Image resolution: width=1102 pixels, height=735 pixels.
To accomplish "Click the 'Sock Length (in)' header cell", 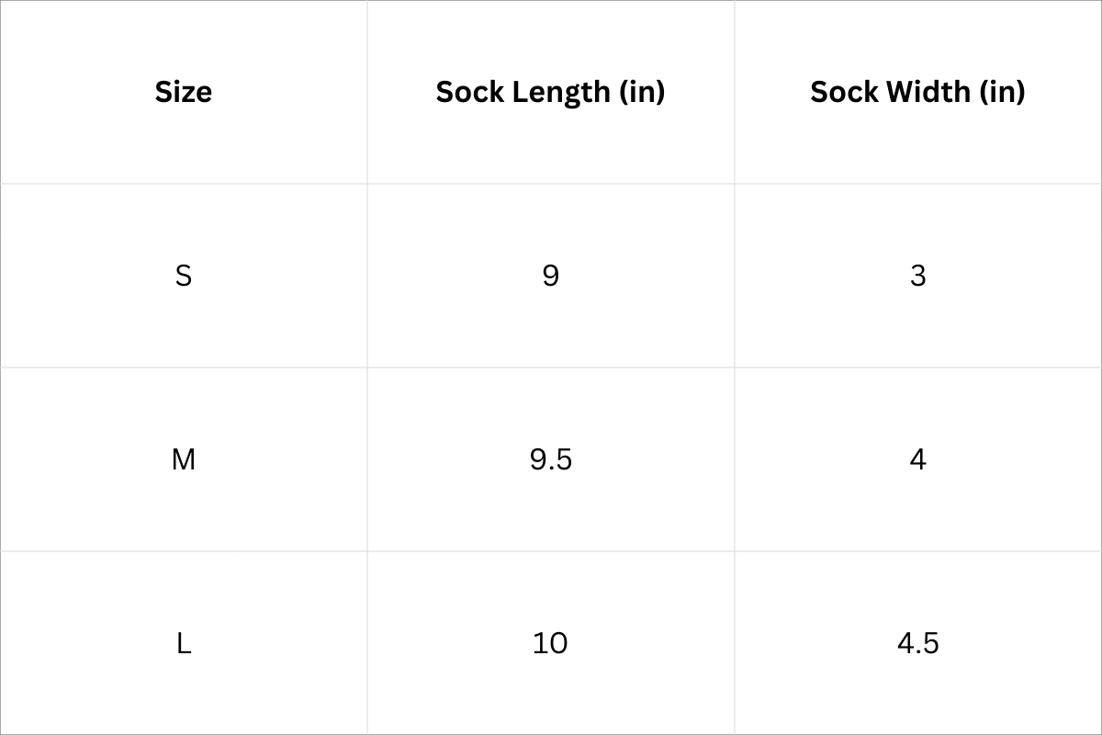I will click(x=550, y=92).
